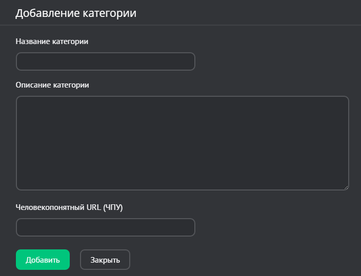Dismiss the add-category dialog using Закрыть
This screenshot has width=361, height=276.
coord(105,260)
